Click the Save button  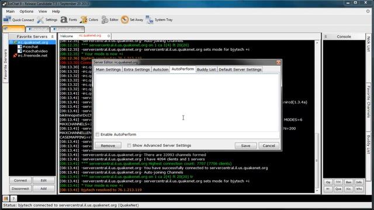point(245,145)
